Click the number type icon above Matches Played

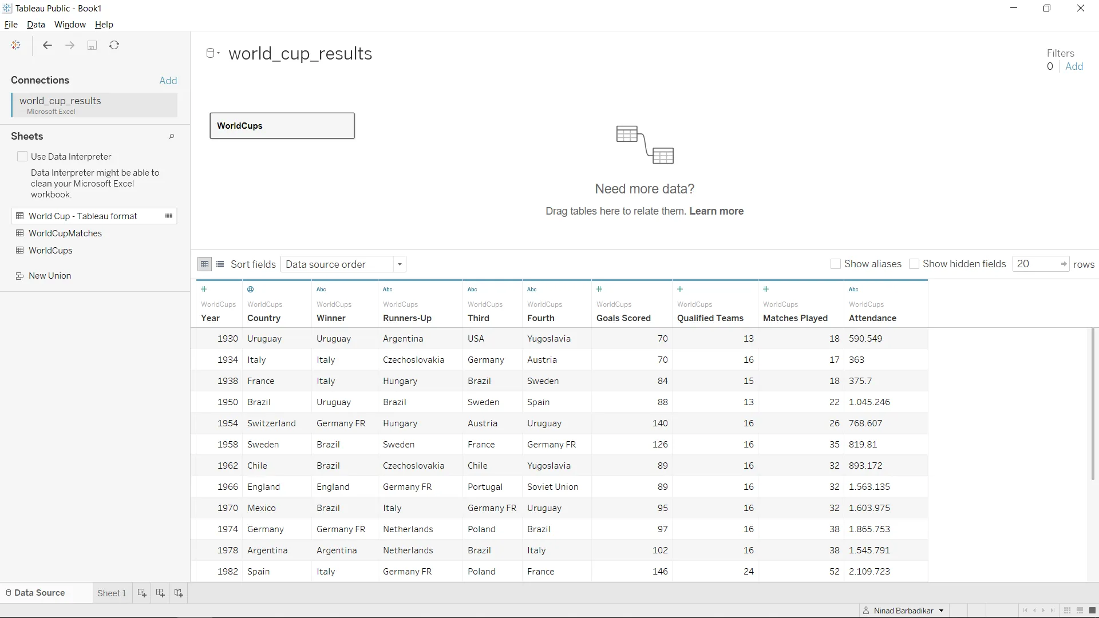(766, 289)
